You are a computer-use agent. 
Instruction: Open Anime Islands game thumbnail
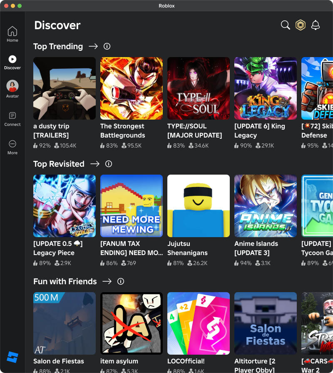265,206
